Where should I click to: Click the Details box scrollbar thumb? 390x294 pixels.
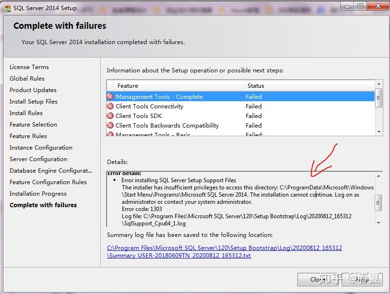pyautogui.click(x=378, y=203)
